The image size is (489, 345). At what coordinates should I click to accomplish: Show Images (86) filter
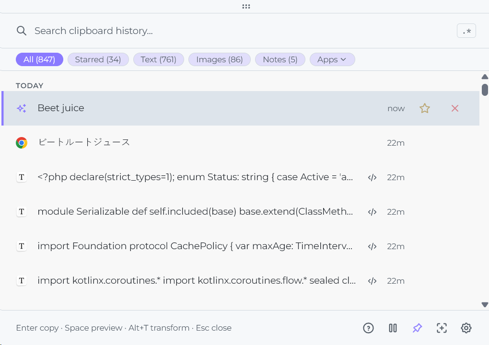click(x=219, y=59)
